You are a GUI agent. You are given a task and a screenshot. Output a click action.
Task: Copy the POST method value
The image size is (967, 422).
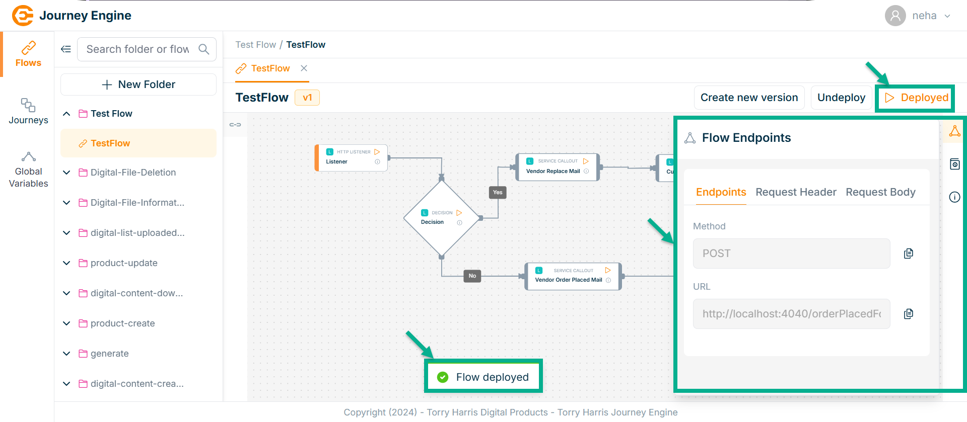[x=908, y=254]
